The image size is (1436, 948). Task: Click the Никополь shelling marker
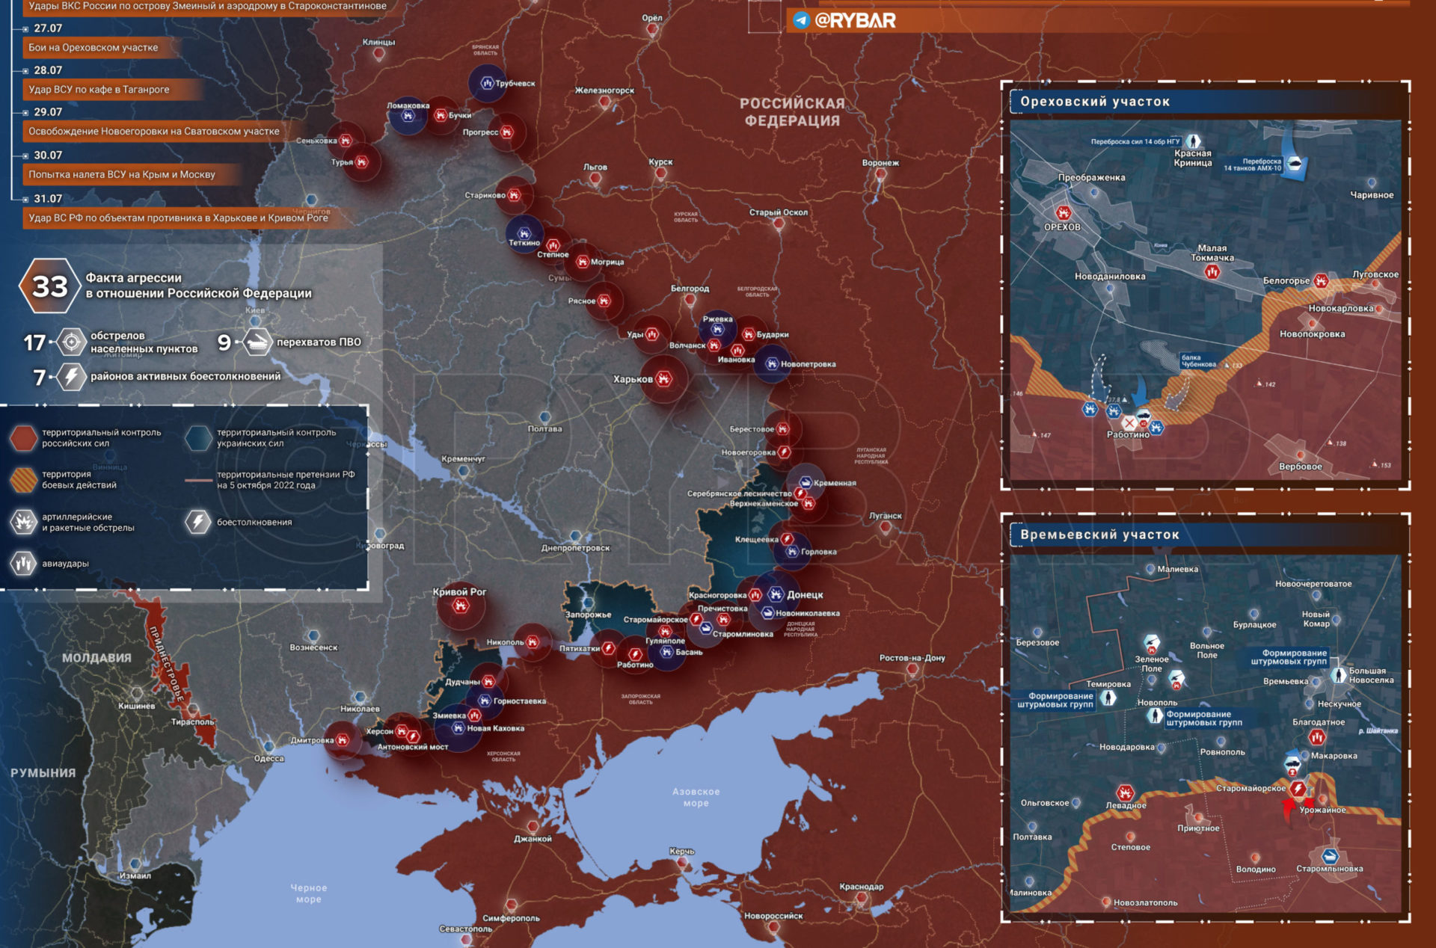532,641
